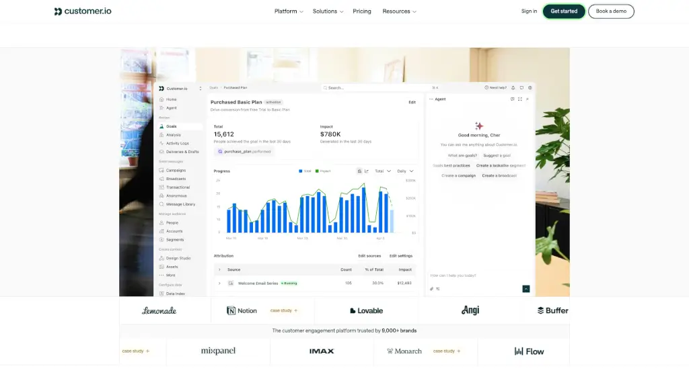The height and width of the screenshot is (387, 689).
Task: Click the 'Create a campaign' prompt chip
Action: [458, 175]
